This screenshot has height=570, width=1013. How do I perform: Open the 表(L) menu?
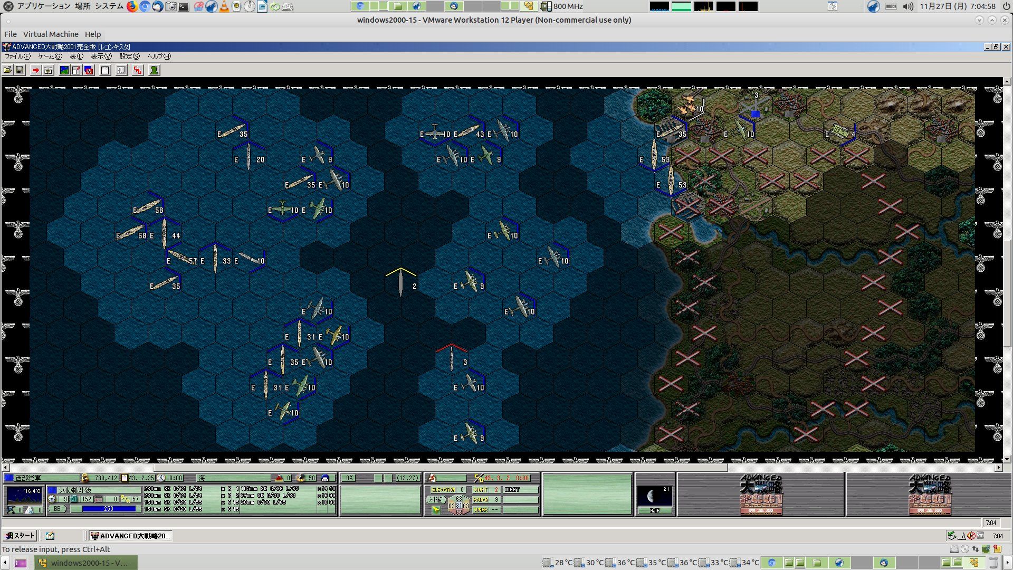pos(77,56)
